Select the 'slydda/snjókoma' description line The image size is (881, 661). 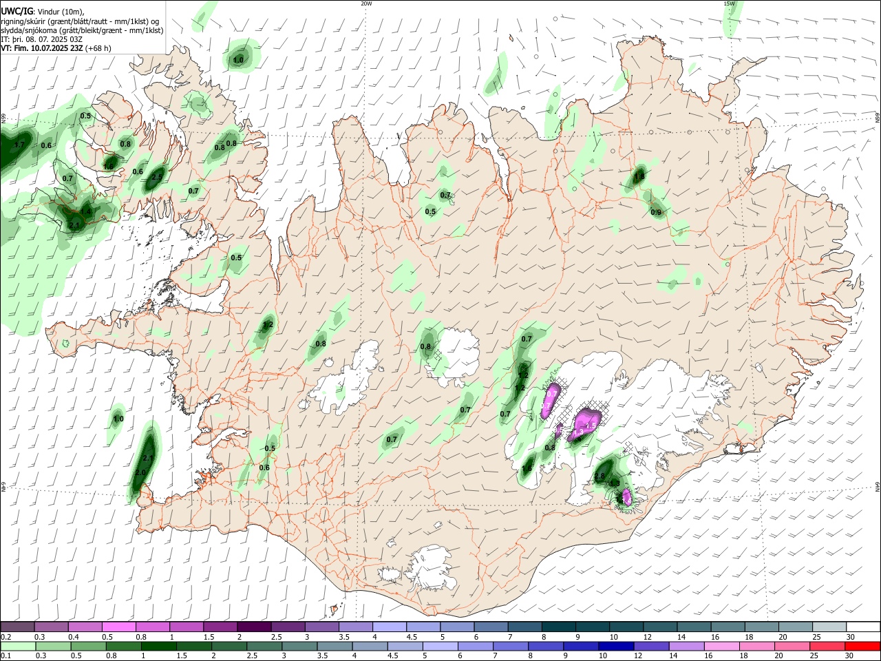click(82, 30)
